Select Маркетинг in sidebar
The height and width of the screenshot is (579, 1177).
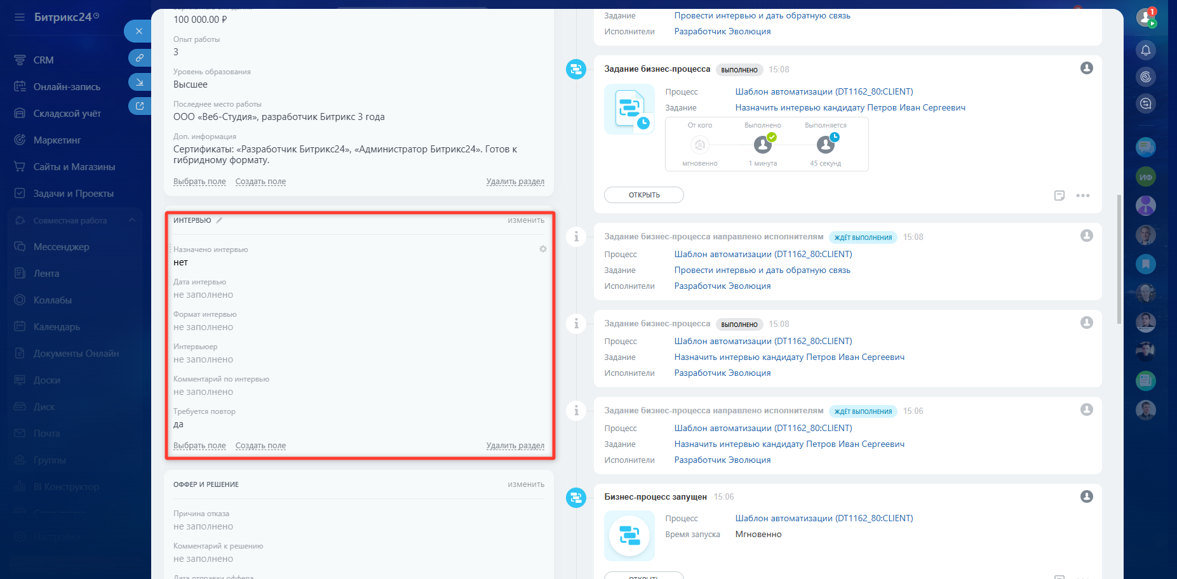click(57, 140)
